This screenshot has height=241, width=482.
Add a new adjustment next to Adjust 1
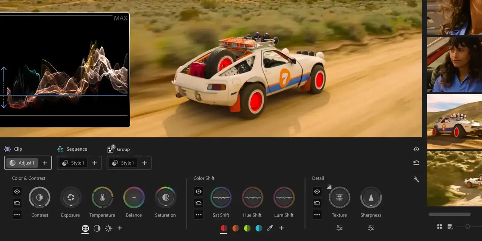[45, 163]
